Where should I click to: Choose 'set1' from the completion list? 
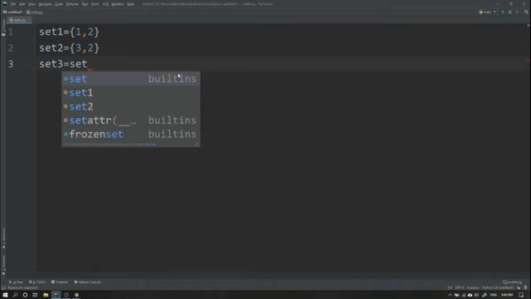point(131,92)
